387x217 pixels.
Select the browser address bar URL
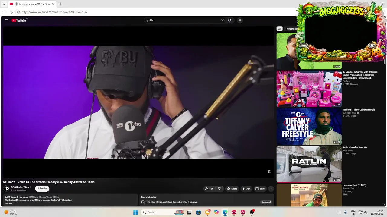pos(54,12)
